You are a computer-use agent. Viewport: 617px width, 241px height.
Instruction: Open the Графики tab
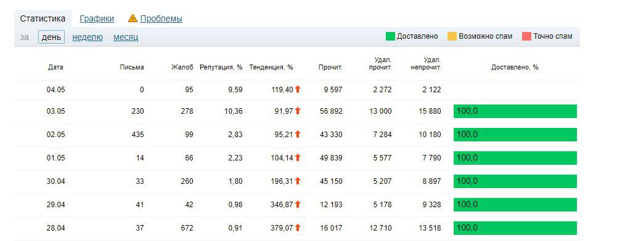97,18
